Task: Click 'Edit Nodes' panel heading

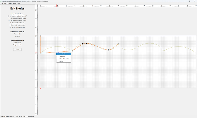Action: 17,9
